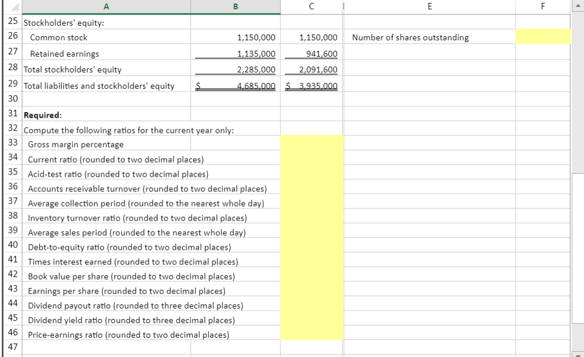Select column header B

tap(235, 6)
